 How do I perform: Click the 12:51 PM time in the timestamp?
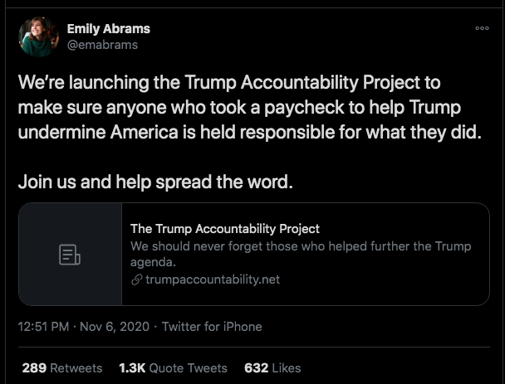point(45,327)
